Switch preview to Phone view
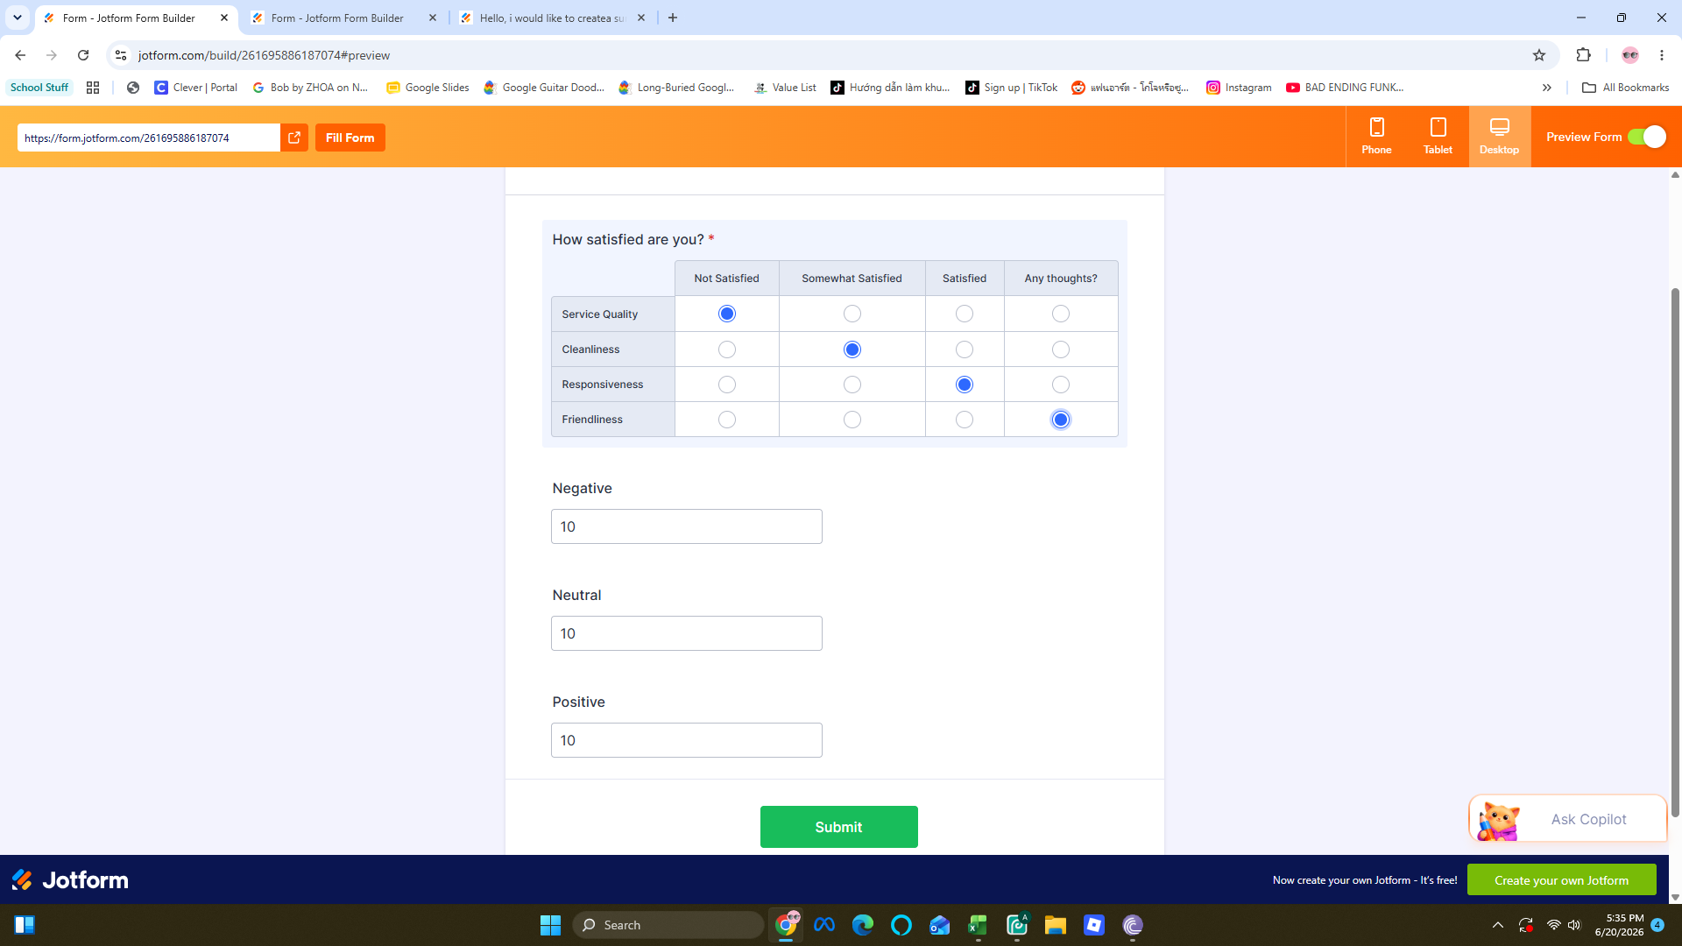Viewport: 1682px width, 946px height. point(1376,137)
